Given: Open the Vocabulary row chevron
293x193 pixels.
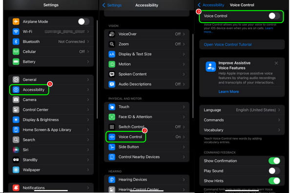Looking at the screenshot, I should (x=279, y=130).
